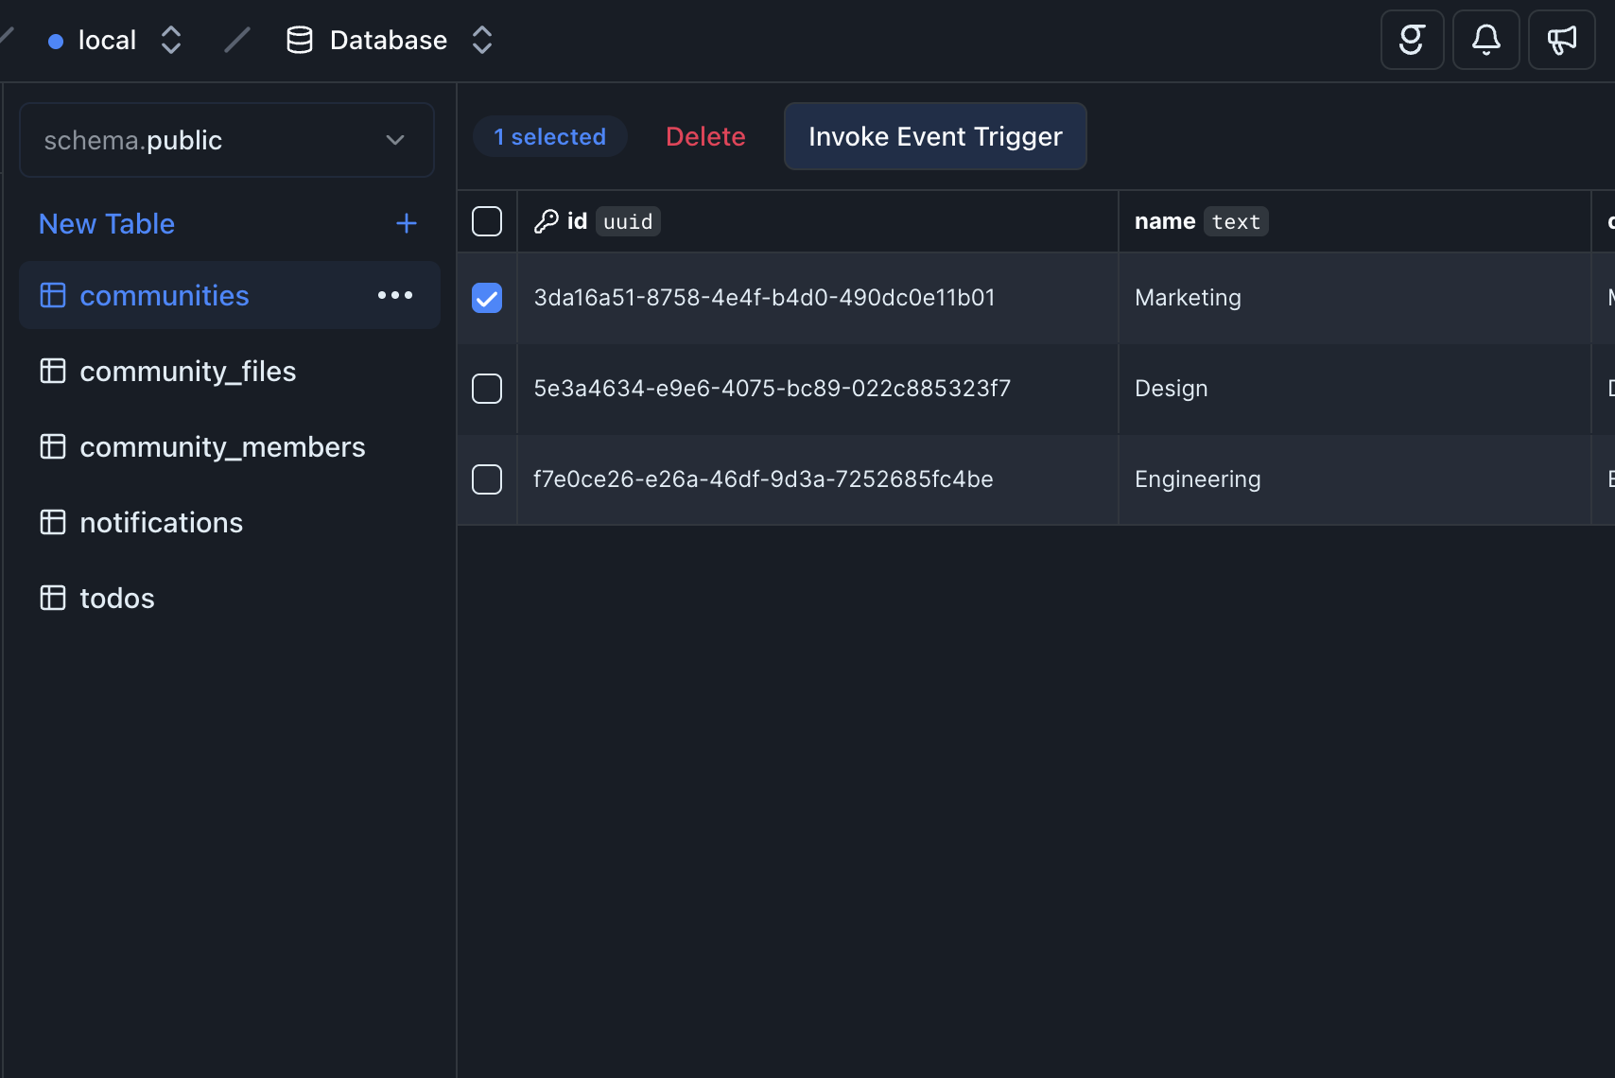The width and height of the screenshot is (1615, 1078).
Task: Tick the Engineering row checkbox
Action: click(x=487, y=479)
